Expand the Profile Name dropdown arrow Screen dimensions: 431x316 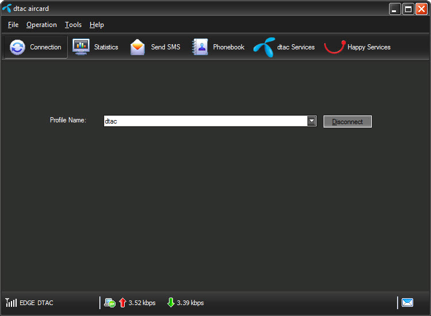point(311,121)
